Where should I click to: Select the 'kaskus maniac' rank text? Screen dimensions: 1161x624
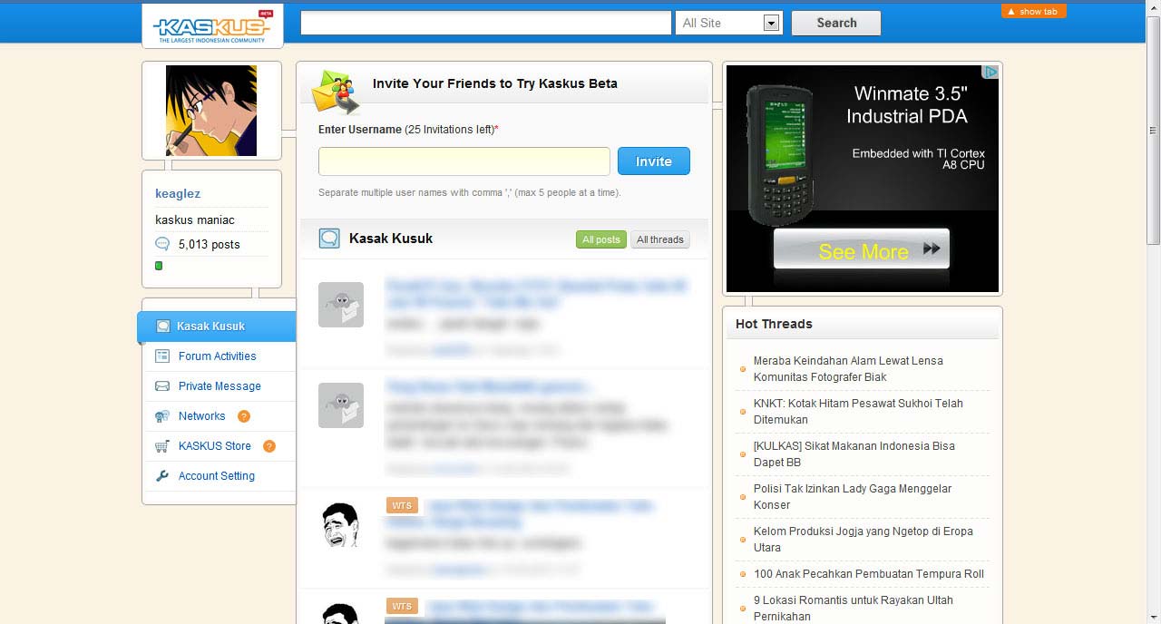(x=195, y=219)
